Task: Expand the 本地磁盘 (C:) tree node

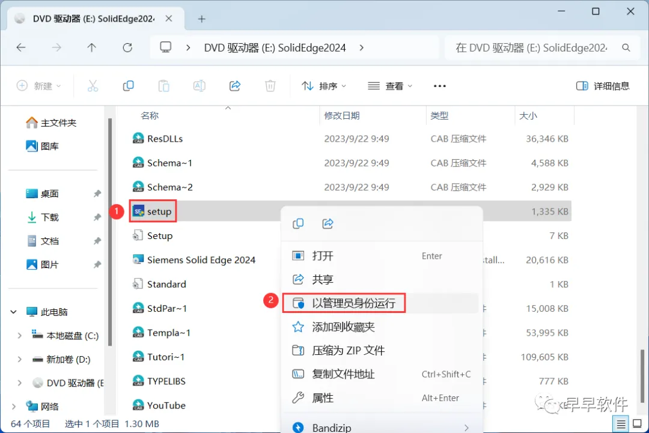Action: (x=19, y=336)
